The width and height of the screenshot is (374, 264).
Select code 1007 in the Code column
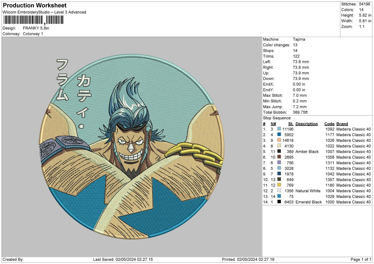[329, 152]
